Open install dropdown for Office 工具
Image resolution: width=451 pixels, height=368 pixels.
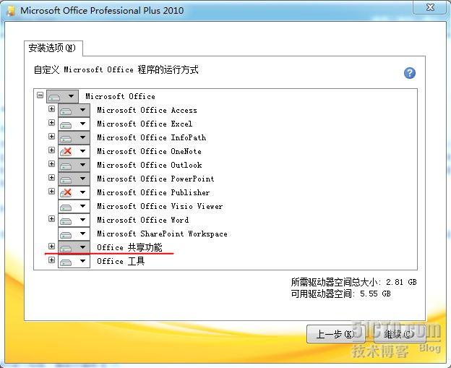pyautogui.click(x=74, y=261)
